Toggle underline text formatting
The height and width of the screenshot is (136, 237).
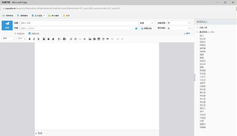point(38,39)
